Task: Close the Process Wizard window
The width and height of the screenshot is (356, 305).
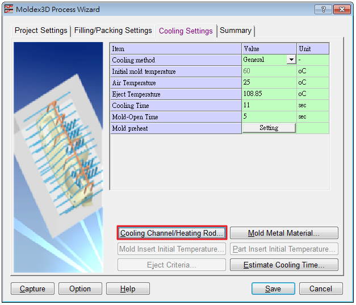Action: (x=342, y=9)
